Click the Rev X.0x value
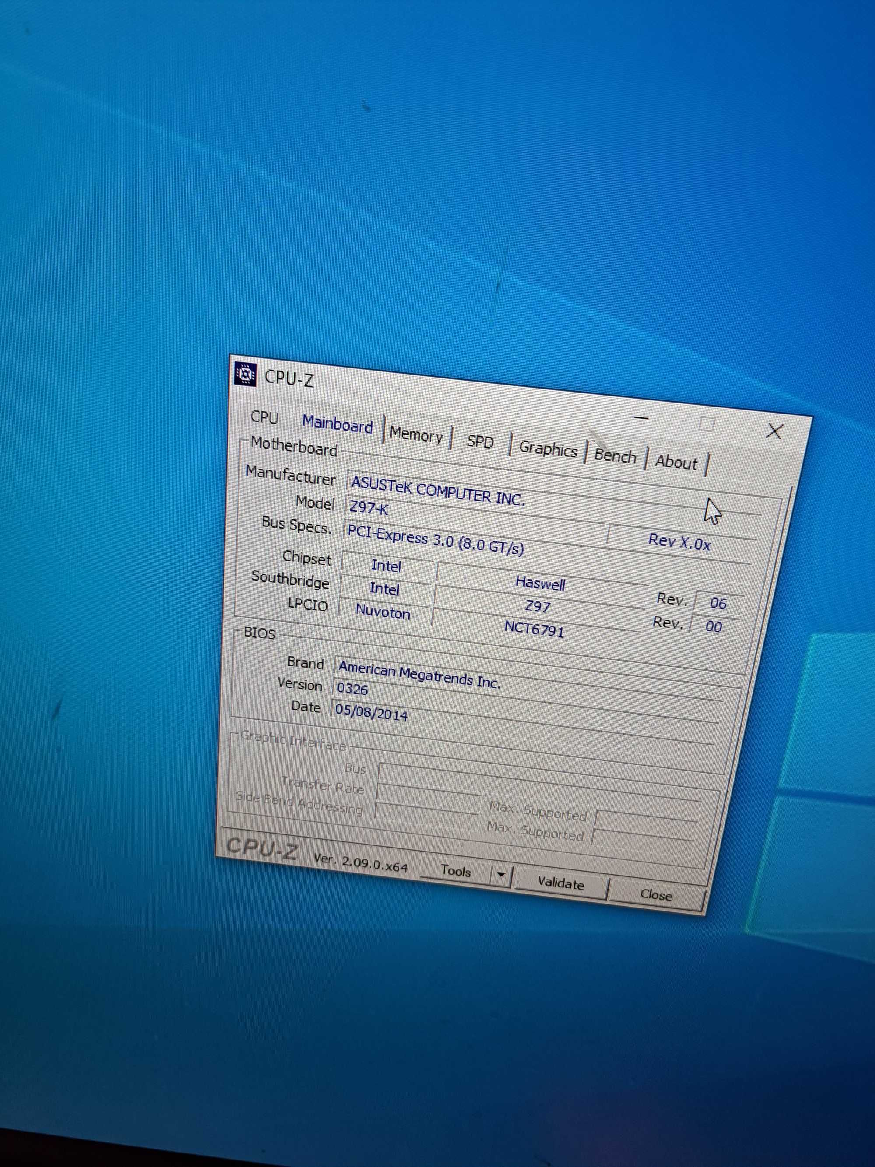This screenshot has width=875, height=1167. [x=680, y=542]
